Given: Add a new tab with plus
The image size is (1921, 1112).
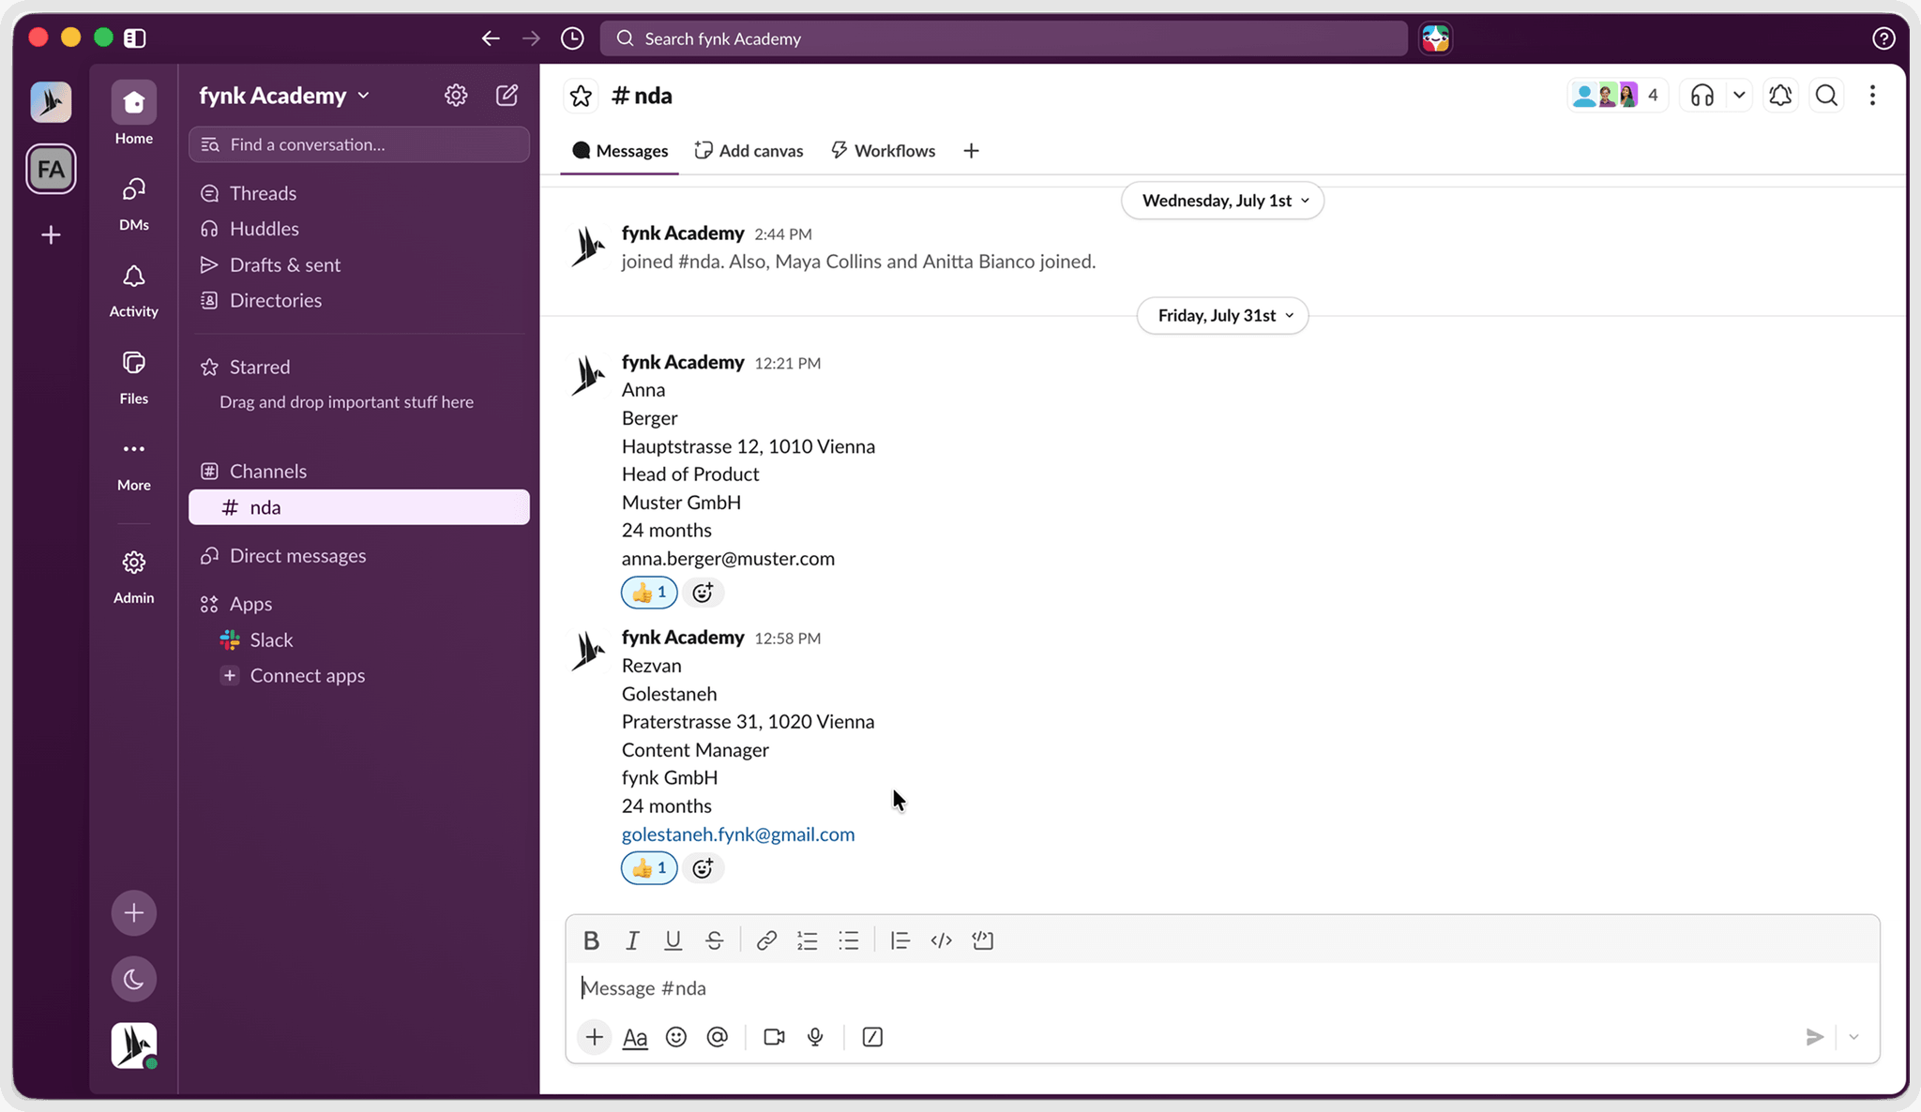Looking at the screenshot, I should tap(971, 151).
